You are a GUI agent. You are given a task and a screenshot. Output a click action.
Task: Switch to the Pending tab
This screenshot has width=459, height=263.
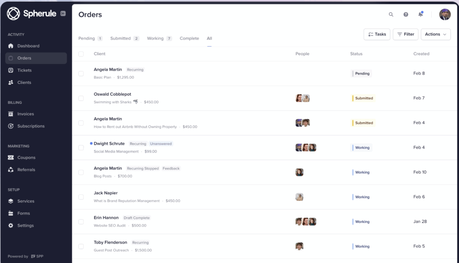pyautogui.click(x=87, y=39)
